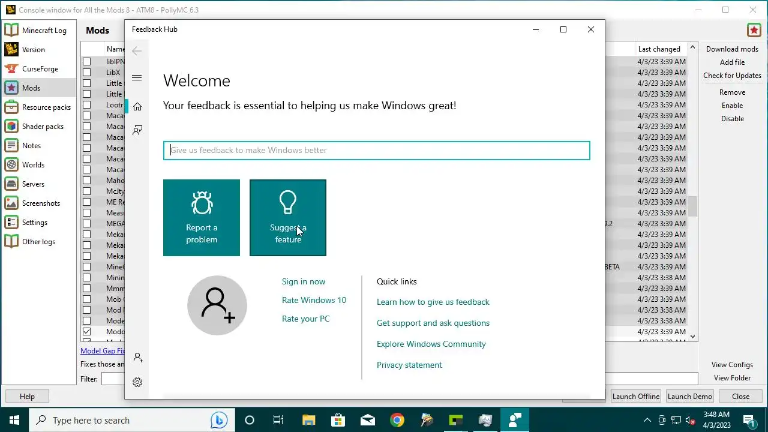
Task: Click the mods list scrollbar down arrow
Action: pos(693,337)
